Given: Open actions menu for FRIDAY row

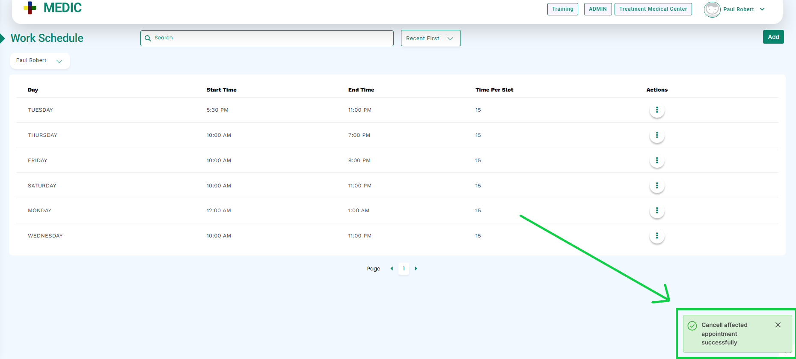Looking at the screenshot, I should (656, 160).
